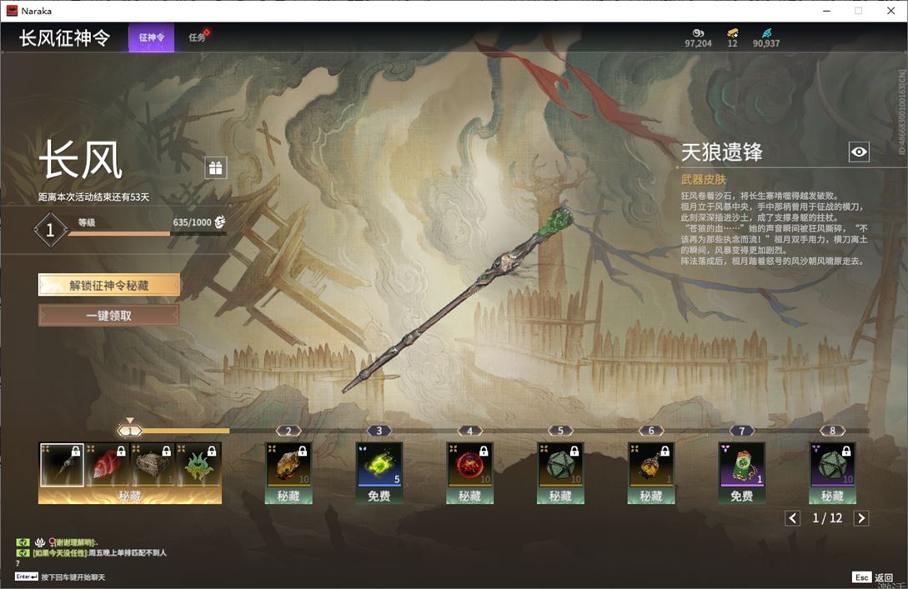Click the 武器皮肤 category label
Screen dimensions: 908x589
(x=703, y=179)
